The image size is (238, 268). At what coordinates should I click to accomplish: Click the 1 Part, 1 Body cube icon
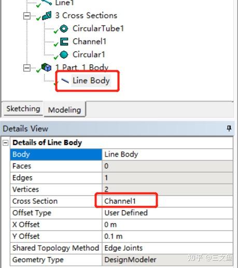46,67
